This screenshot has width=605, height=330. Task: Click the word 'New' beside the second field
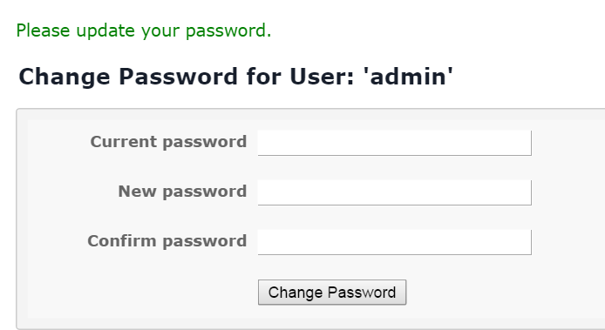click(137, 191)
